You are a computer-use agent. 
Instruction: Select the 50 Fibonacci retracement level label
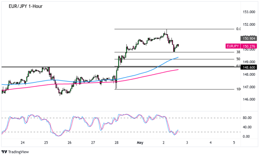238,59
